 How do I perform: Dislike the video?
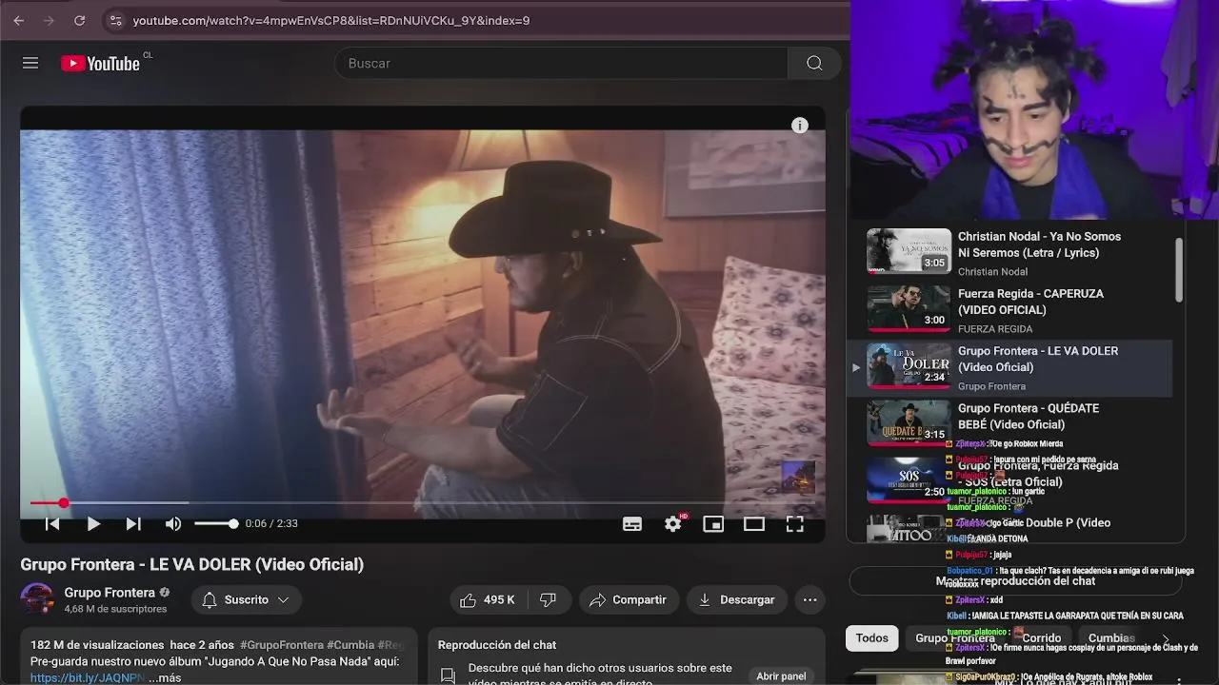point(549,599)
